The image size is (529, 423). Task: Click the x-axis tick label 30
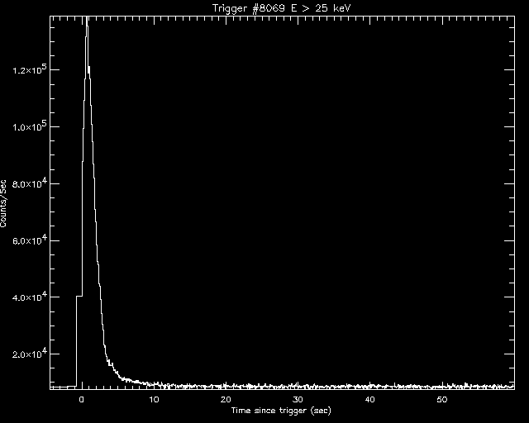tap(298, 400)
